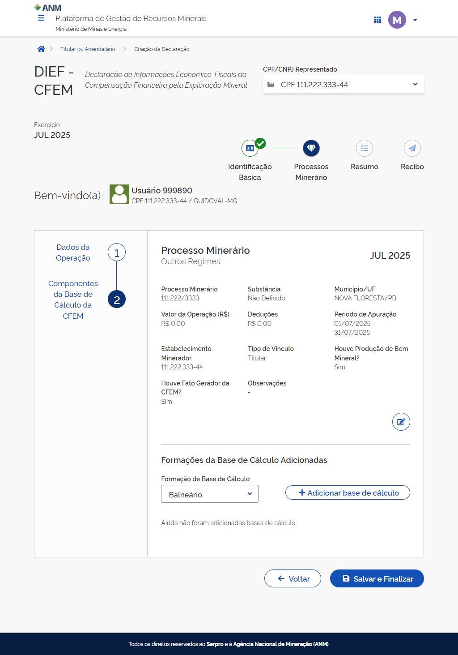The width and height of the screenshot is (458, 655).
Task: Click the Resumo step icon
Action: point(365,148)
